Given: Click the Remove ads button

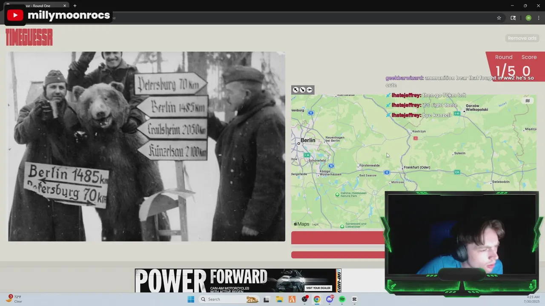Looking at the screenshot, I should [522, 38].
